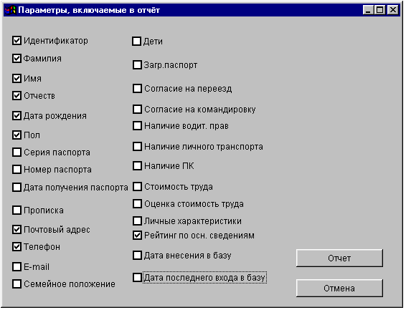
Task: Tick the Прописка checkbox
Action: tap(16, 210)
